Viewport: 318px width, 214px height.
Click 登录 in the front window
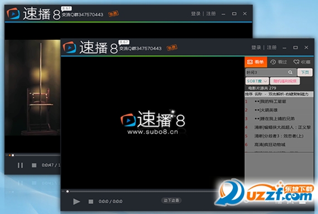256,47
